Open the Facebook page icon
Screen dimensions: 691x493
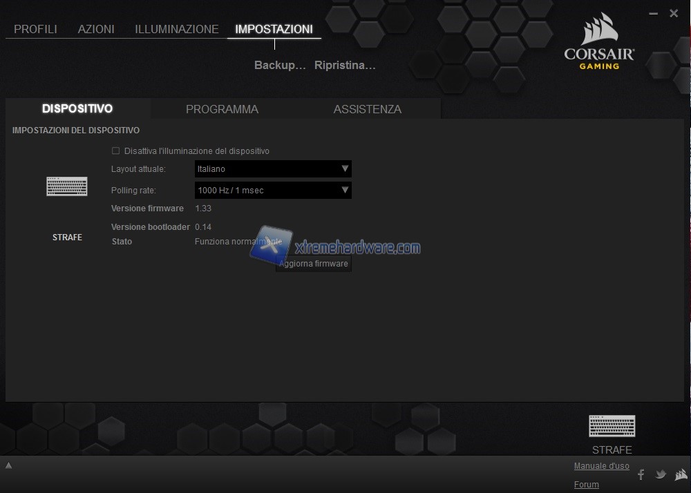click(641, 474)
